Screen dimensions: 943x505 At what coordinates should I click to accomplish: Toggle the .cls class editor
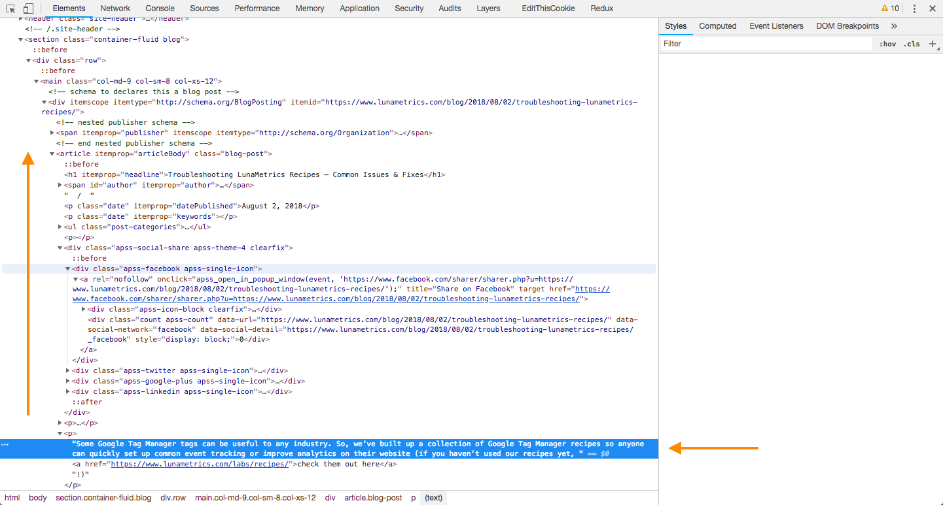(x=912, y=44)
